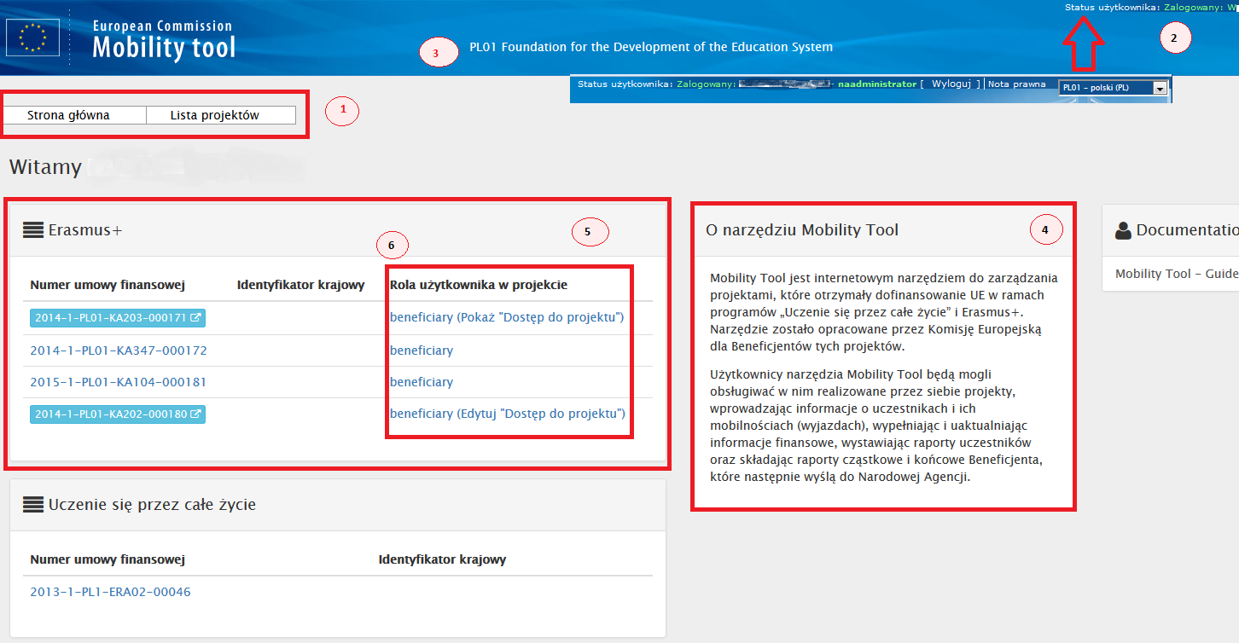The height and width of the screenshot is (643, 1239).
Task: Open project 2013-1-PL1-ERA02-00046
Action: pyautogui.click(x=110, y=592)
